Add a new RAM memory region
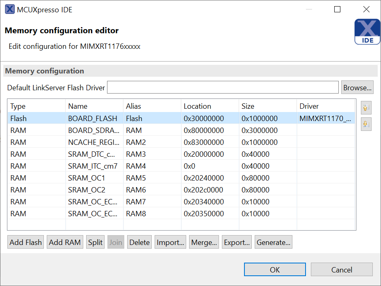 64,242
